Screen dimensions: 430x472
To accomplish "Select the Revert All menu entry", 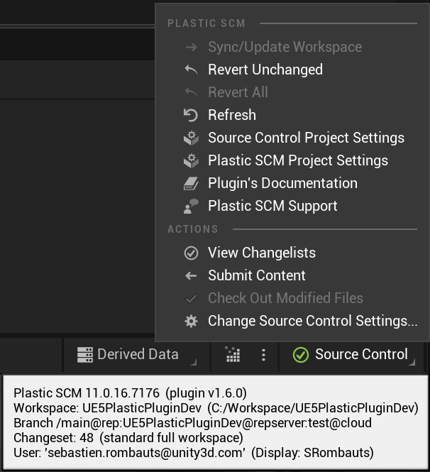I will [238, 92].
